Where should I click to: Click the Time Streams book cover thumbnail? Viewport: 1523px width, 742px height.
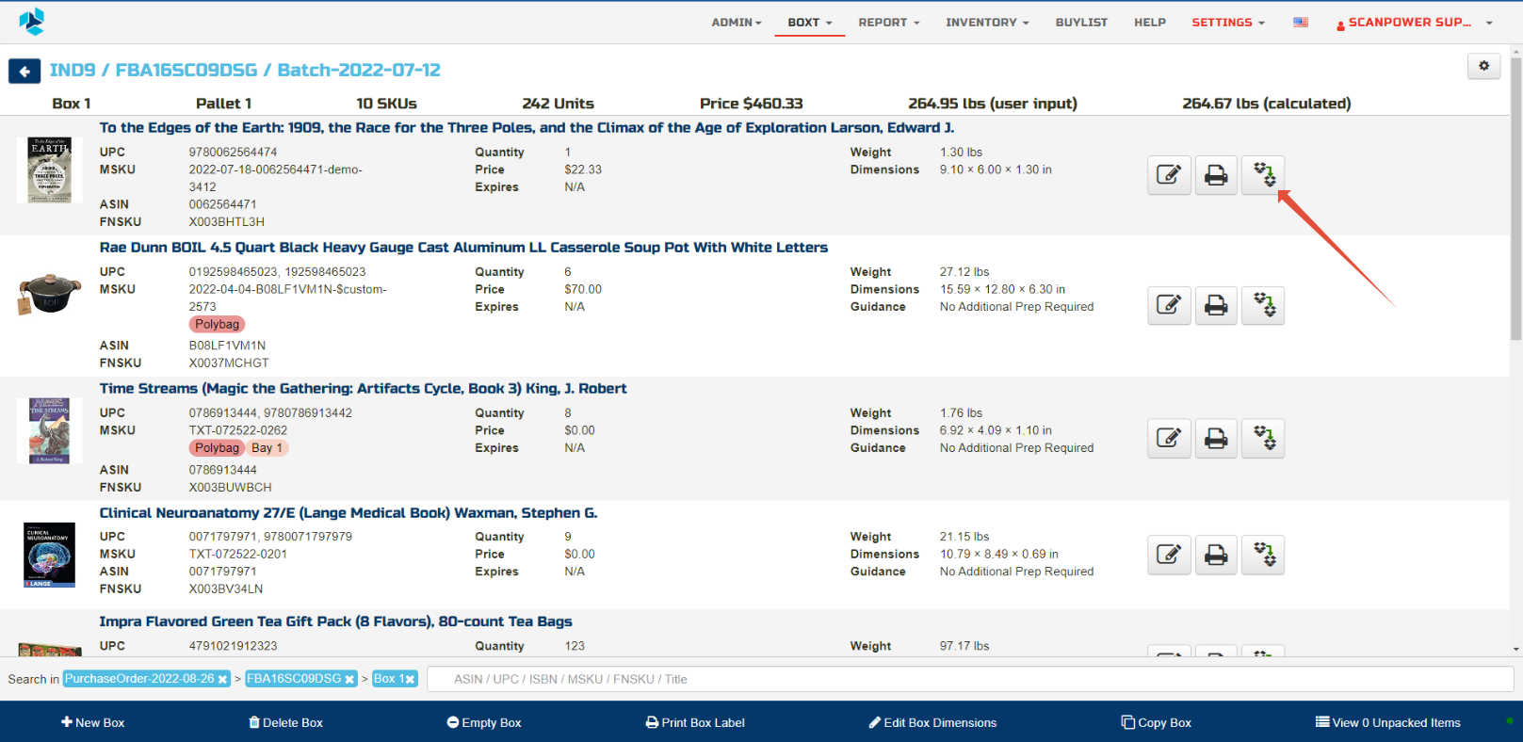click(49, 431)
